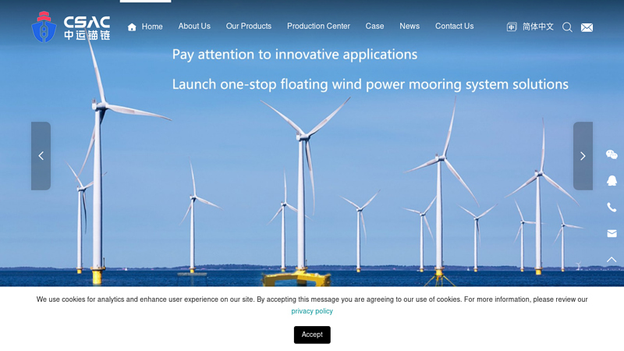Accept the cookie notice
The height and width of the screenshot is (351, 624).
(312, 335)
